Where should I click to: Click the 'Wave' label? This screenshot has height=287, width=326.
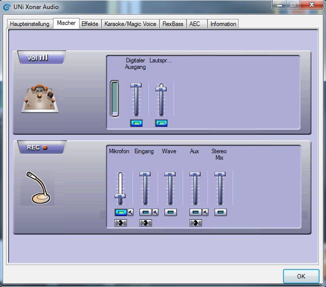pyautogui.click(x=169, y=151)
